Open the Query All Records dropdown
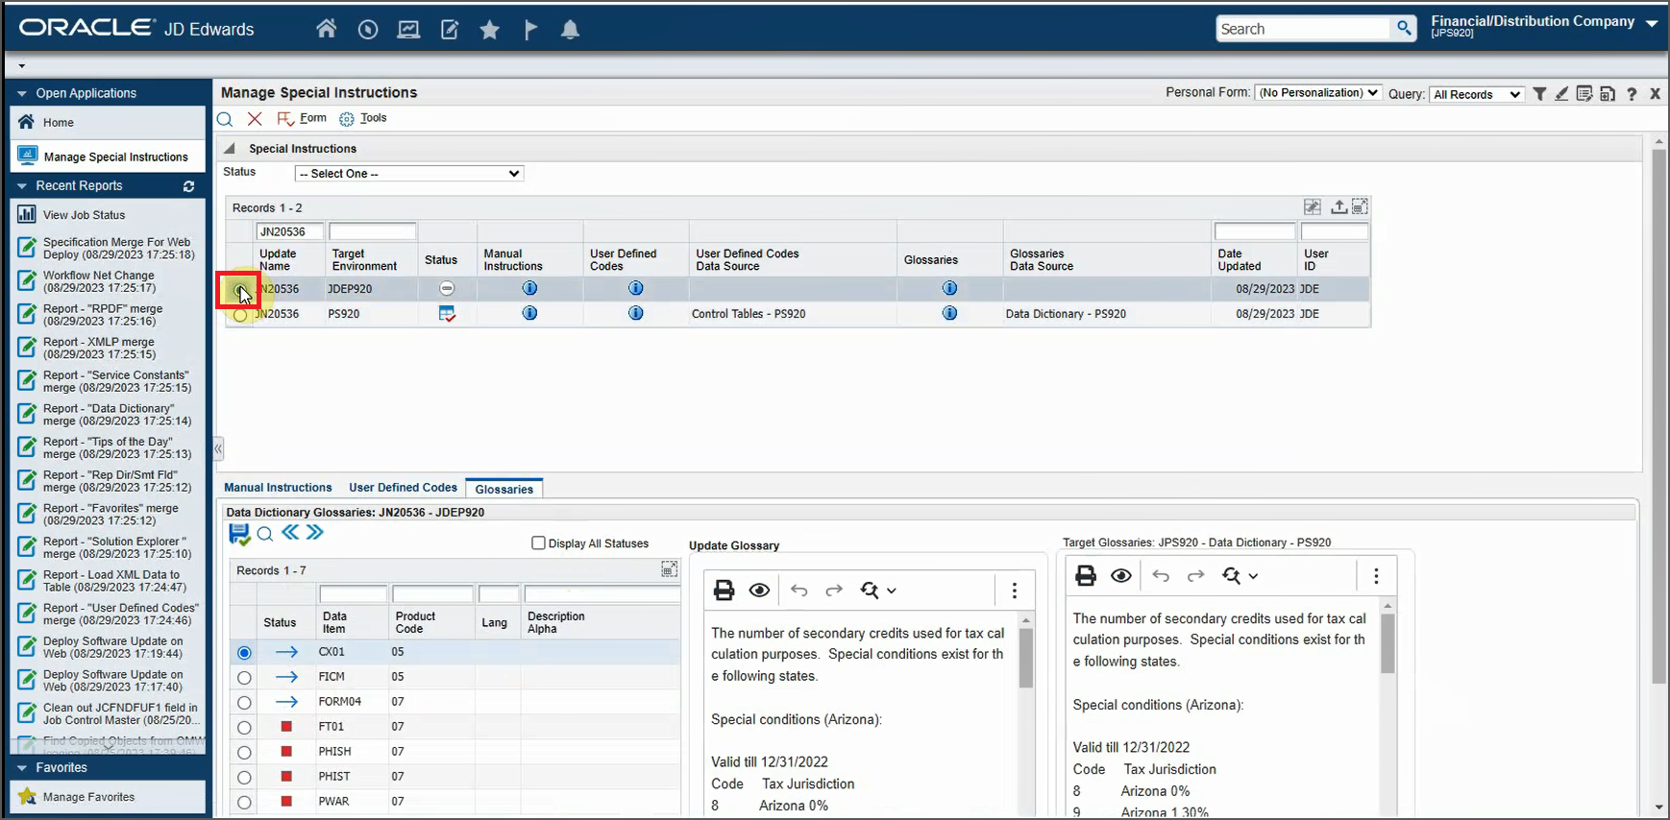The height and width of the screenshot is (820, 1670). pyautogui.click(x=1476, y=94)
